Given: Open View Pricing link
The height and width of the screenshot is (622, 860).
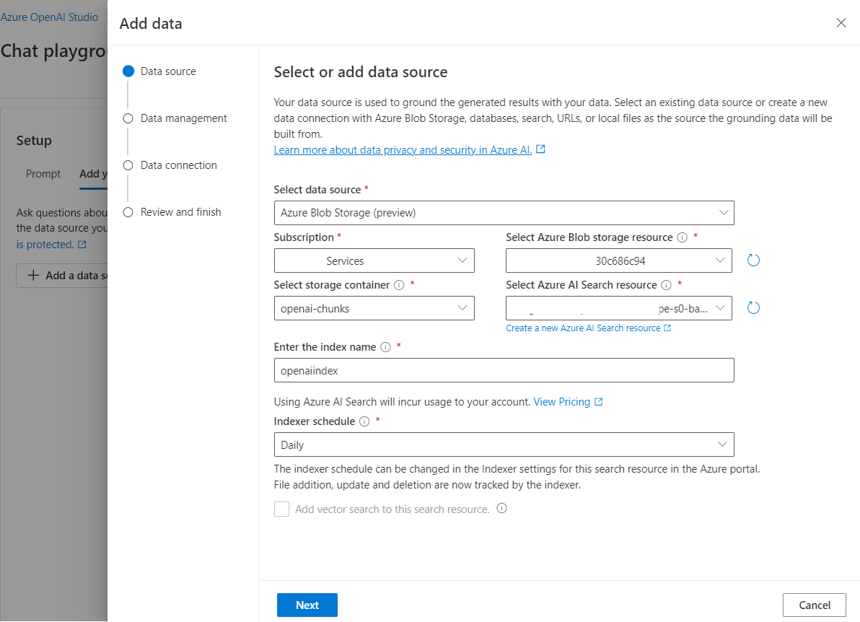Looking at the screenshot, I should [561, 402].
